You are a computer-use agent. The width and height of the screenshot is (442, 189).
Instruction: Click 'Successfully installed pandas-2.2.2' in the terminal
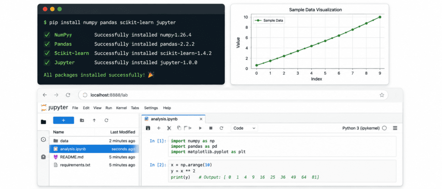144,44
